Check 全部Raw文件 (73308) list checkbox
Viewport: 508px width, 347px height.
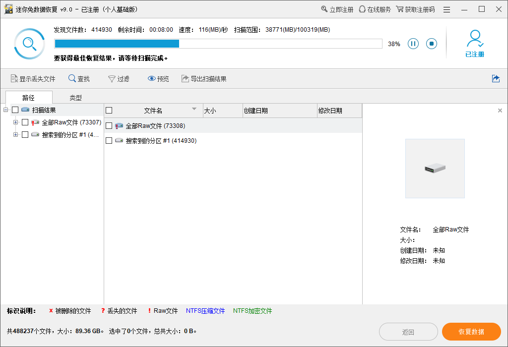[x=109, y=125]
